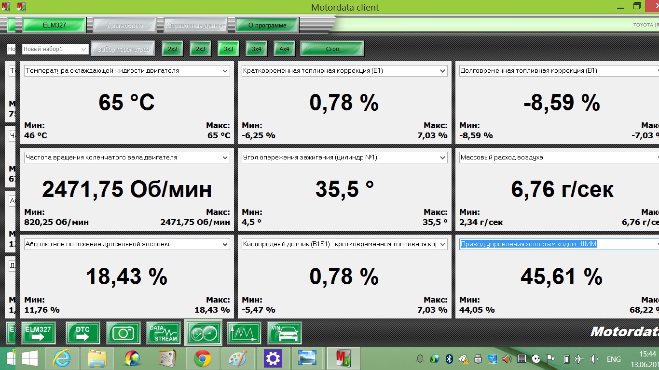The height and width of the screenshot is (370, 659).
Task: Click the 18,43 % throttle position value
Action: 127,277
